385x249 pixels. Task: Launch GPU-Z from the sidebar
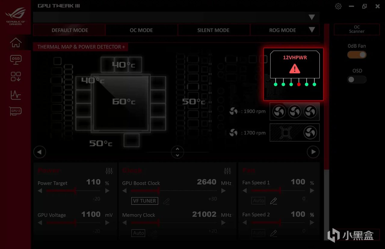click(x=16, y=111)
